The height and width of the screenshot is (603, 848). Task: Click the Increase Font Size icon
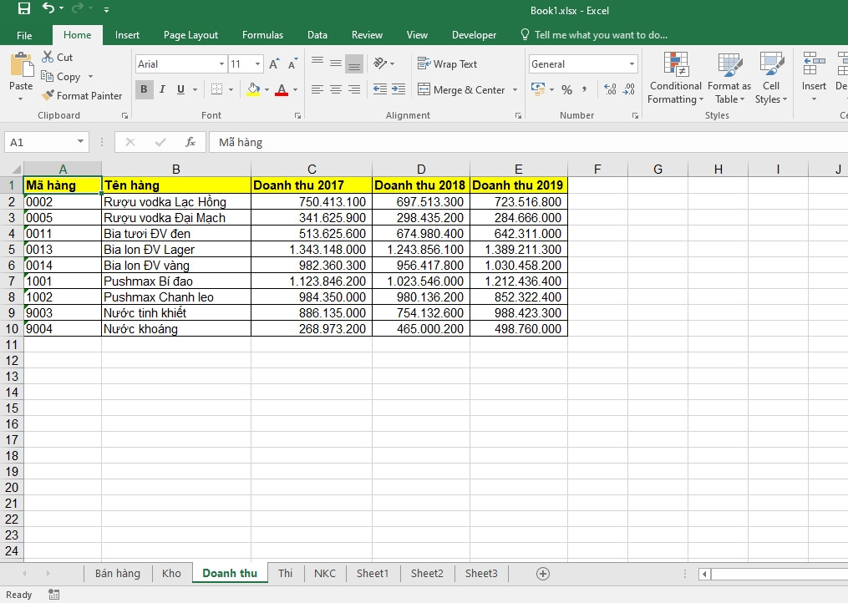[274, 64]
